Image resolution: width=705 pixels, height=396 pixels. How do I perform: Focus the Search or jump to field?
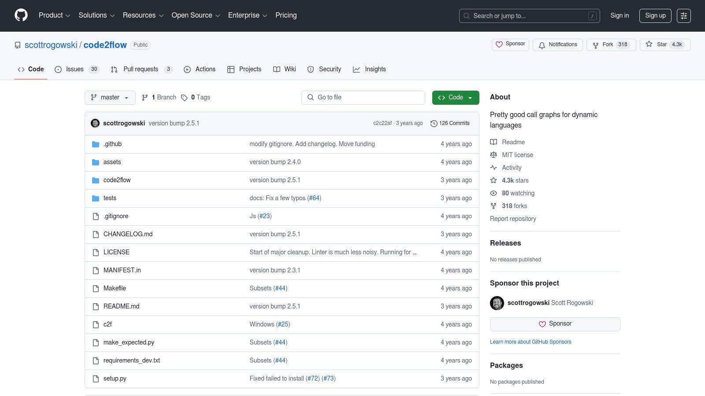click(529, 16)
